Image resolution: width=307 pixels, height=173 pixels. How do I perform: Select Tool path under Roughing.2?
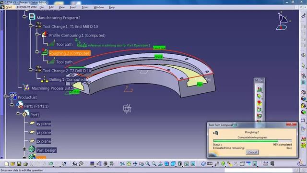coord(64,62)
